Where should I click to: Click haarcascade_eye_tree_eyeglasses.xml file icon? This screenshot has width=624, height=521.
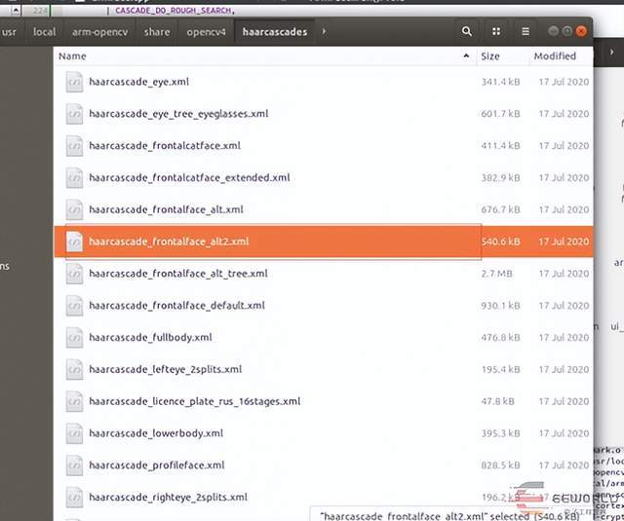click(x=75, y=114)
